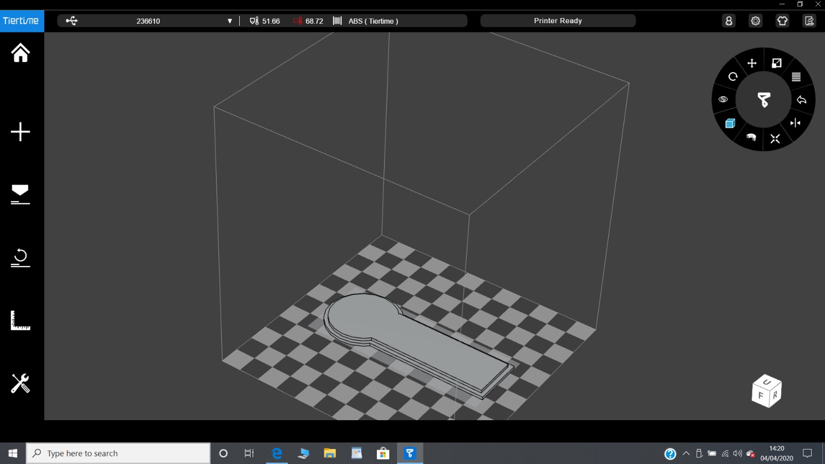
Task: Open the computer app taskbar icon
Action: tap(303, 453)
